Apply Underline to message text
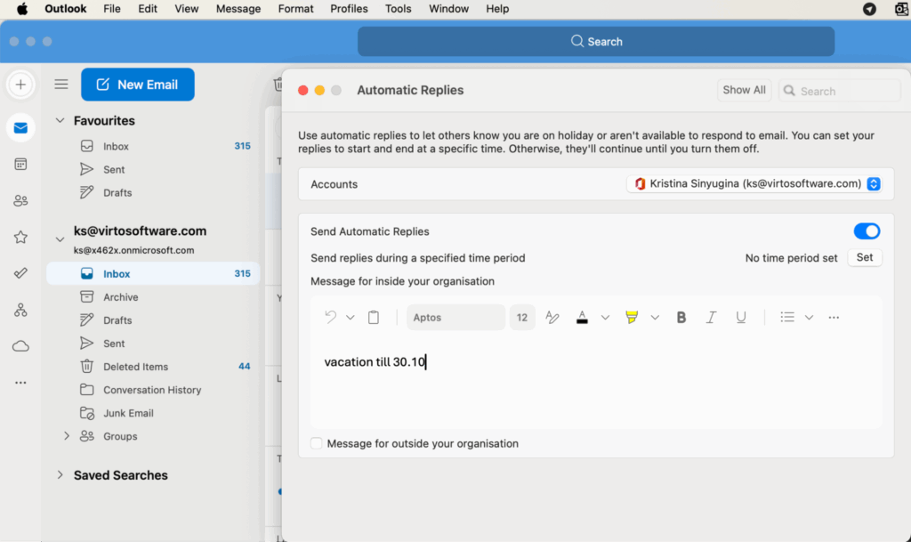 [x=741, y=317]
